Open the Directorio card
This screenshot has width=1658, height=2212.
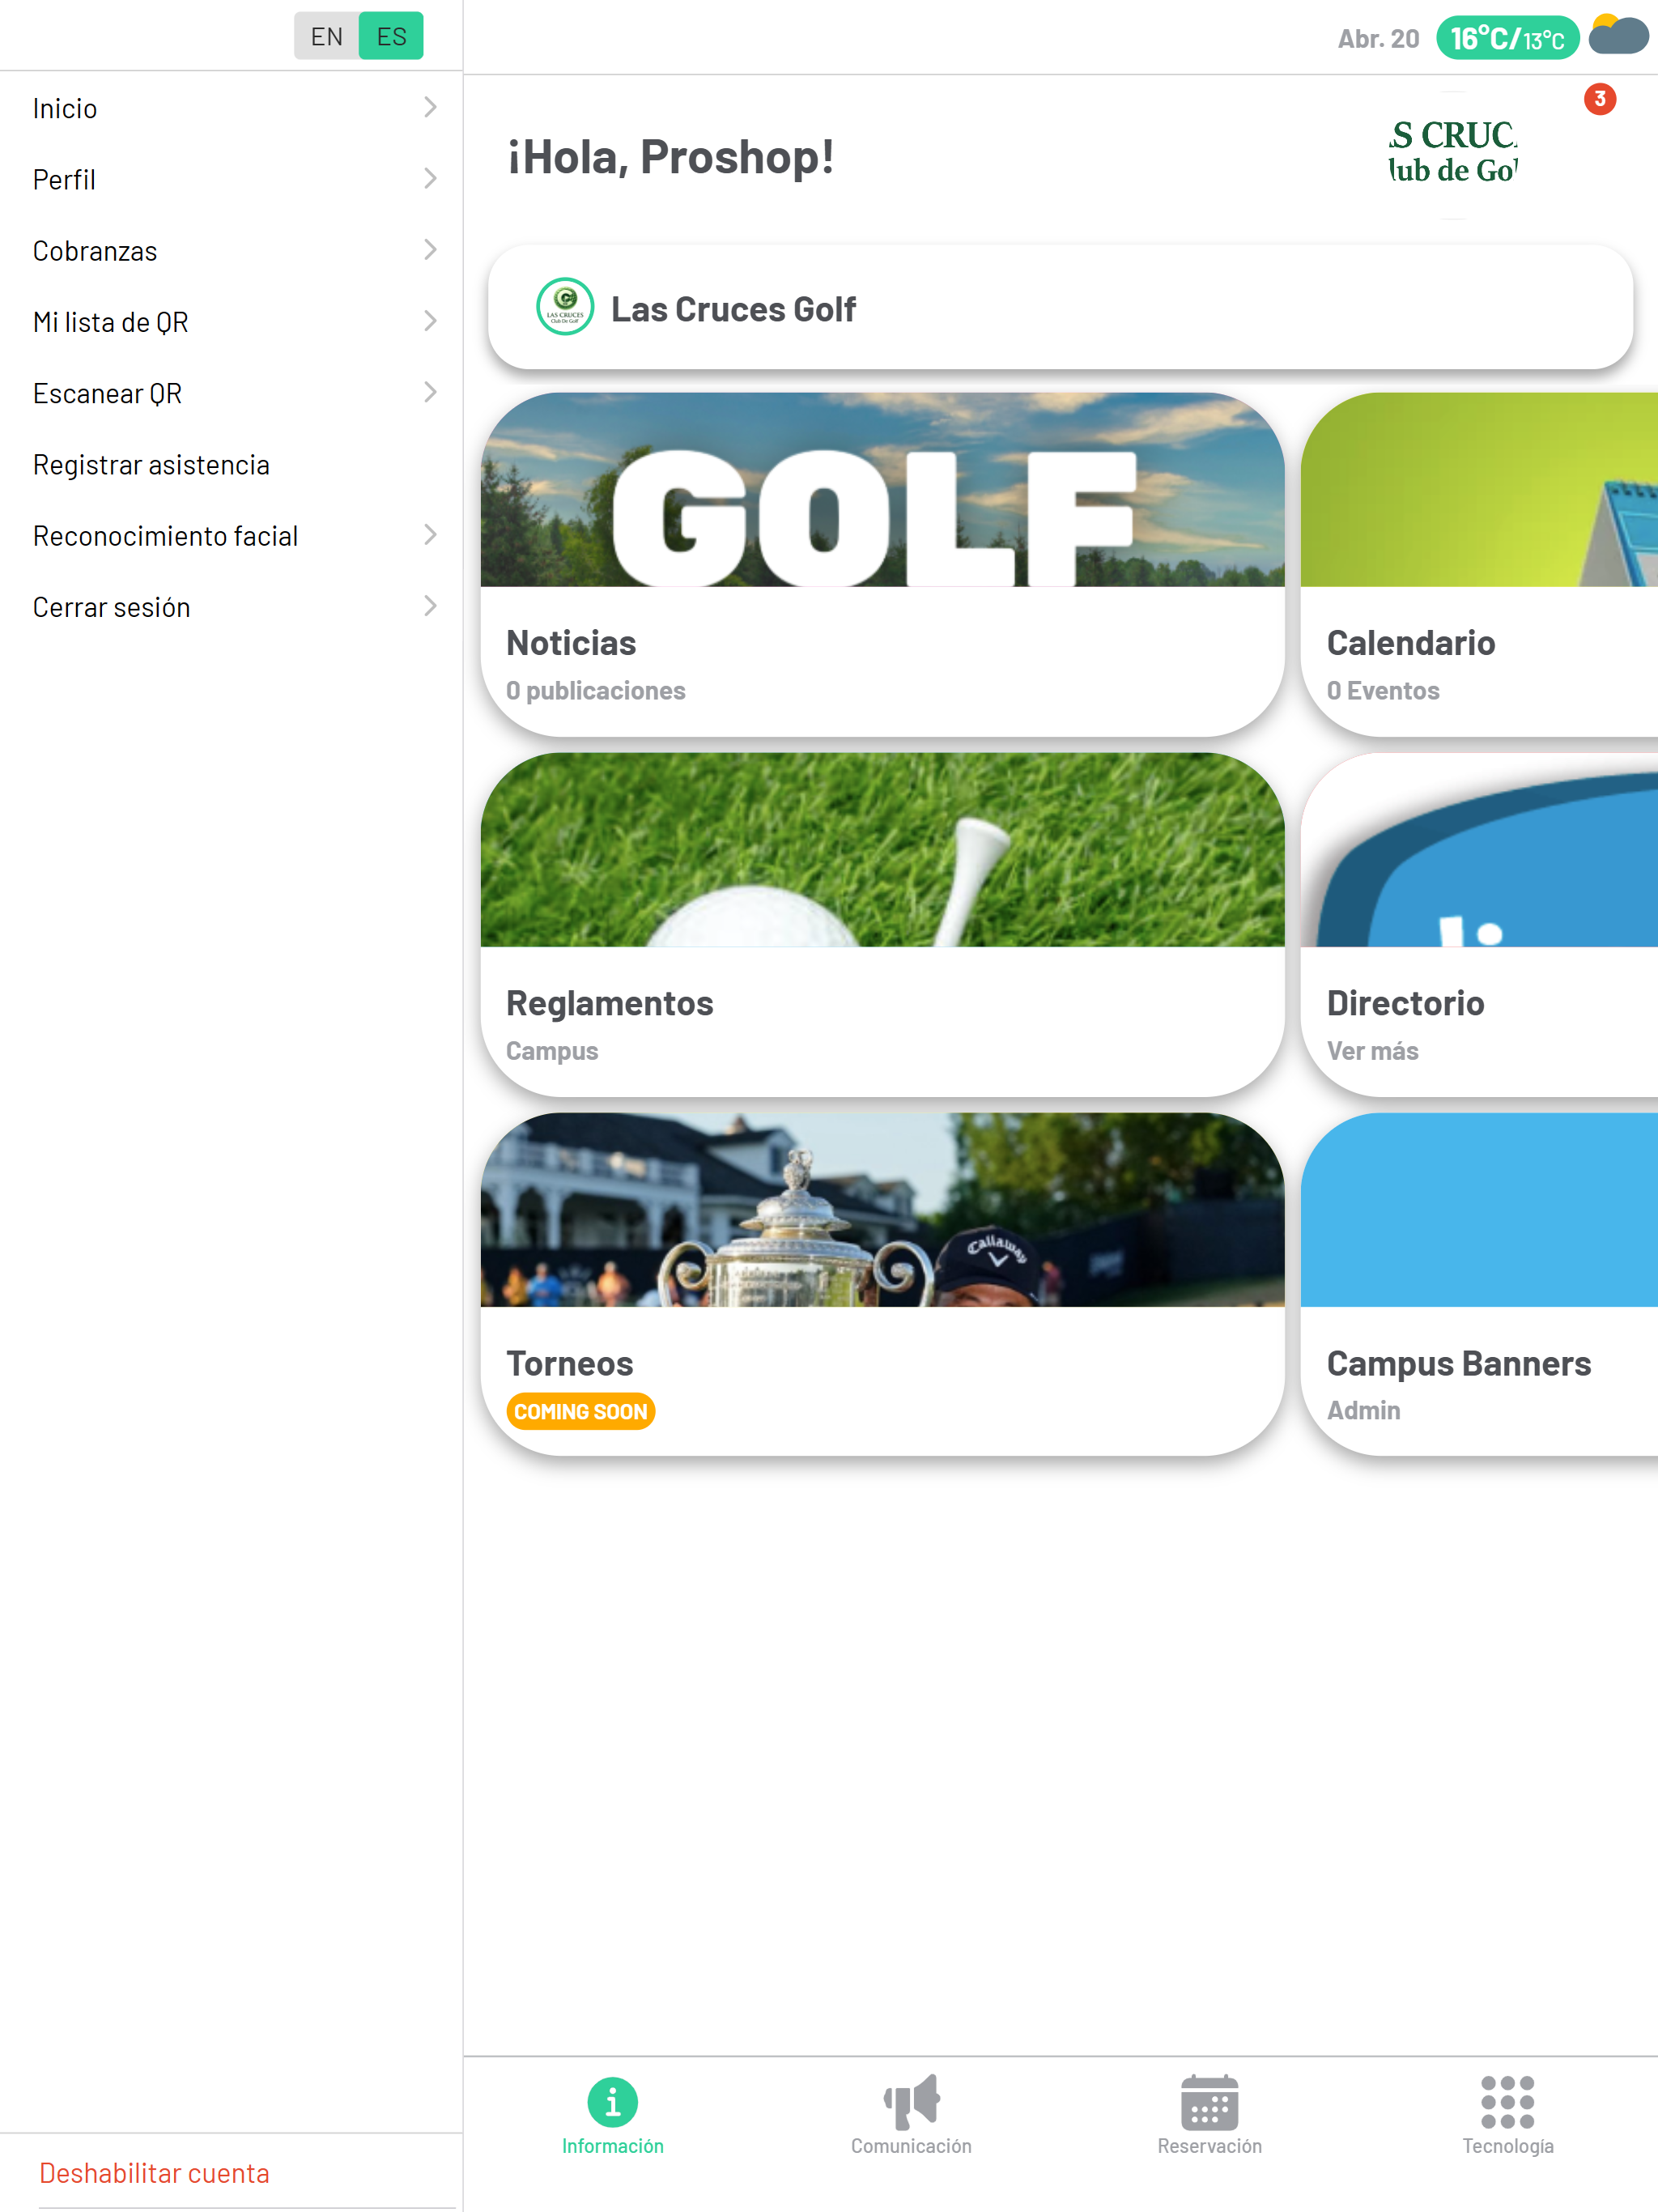(x=1479, y=924)
